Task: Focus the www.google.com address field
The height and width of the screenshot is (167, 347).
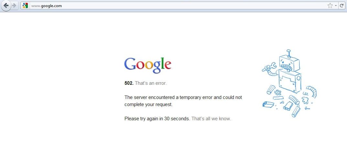Action: click(177, 6)
